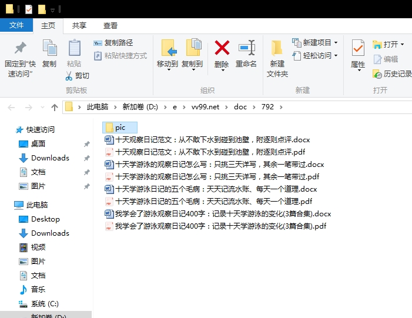This screenshot has height=318, width=412.
Task: Click quick access toolbar properties icon
Action: 29,9
